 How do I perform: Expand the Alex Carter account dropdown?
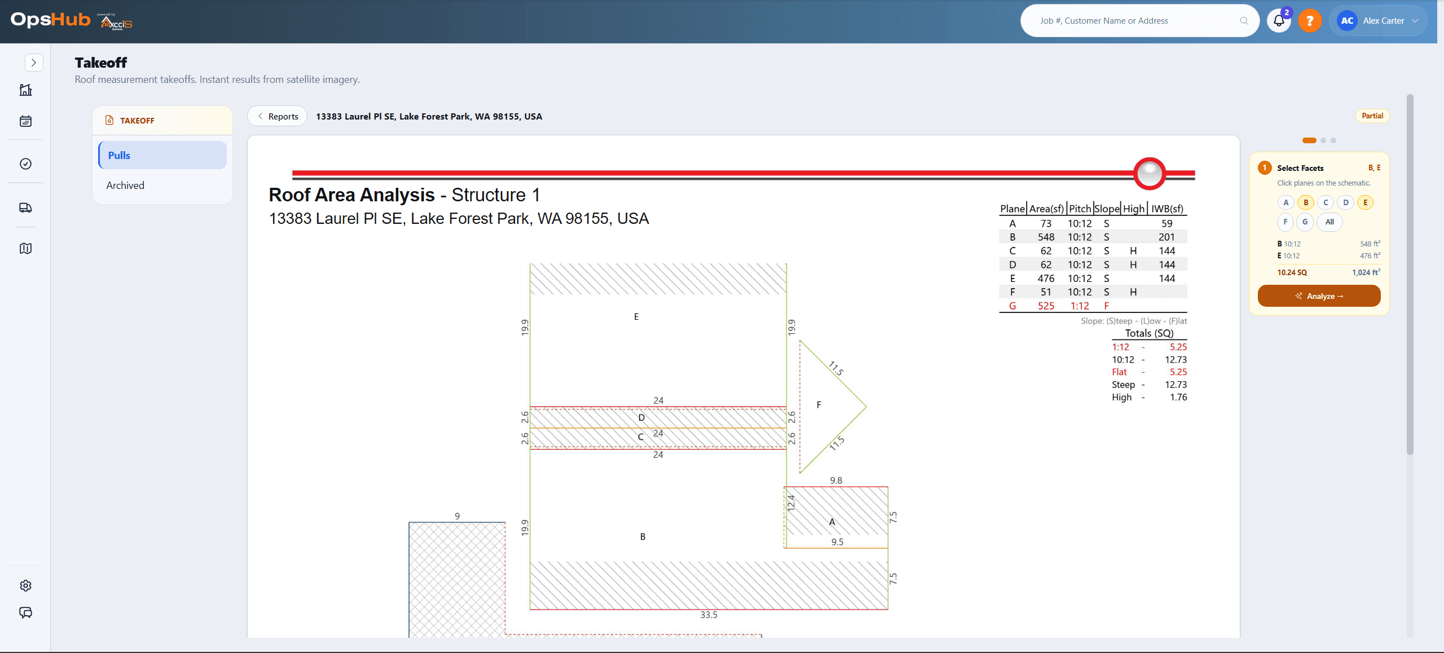point(1415,21)
